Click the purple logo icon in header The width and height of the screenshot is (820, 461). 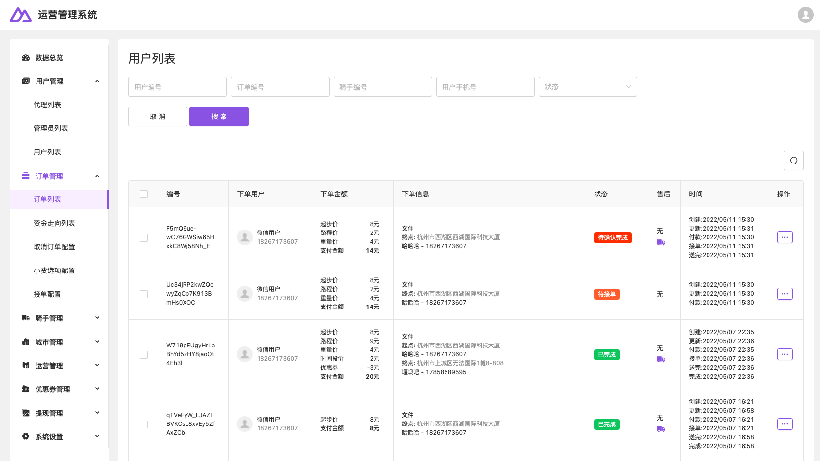click(21, 15)
